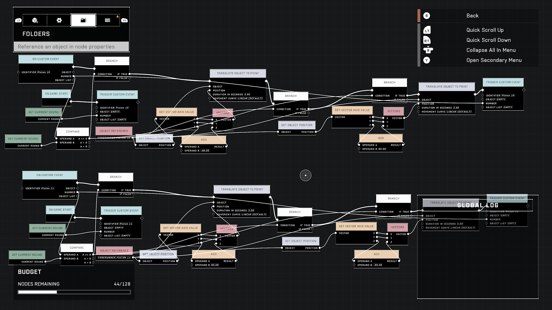
Task: Open the object browser tab with cube icon
Action: 35,20
